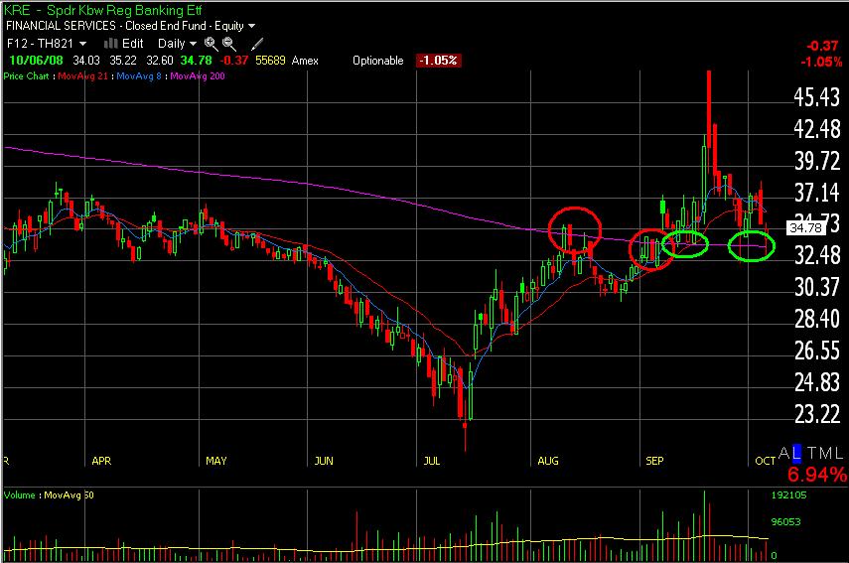Click the zoom in magnifier icon
849x563 pixels.
pyautogui.click(x=211, y=44)
